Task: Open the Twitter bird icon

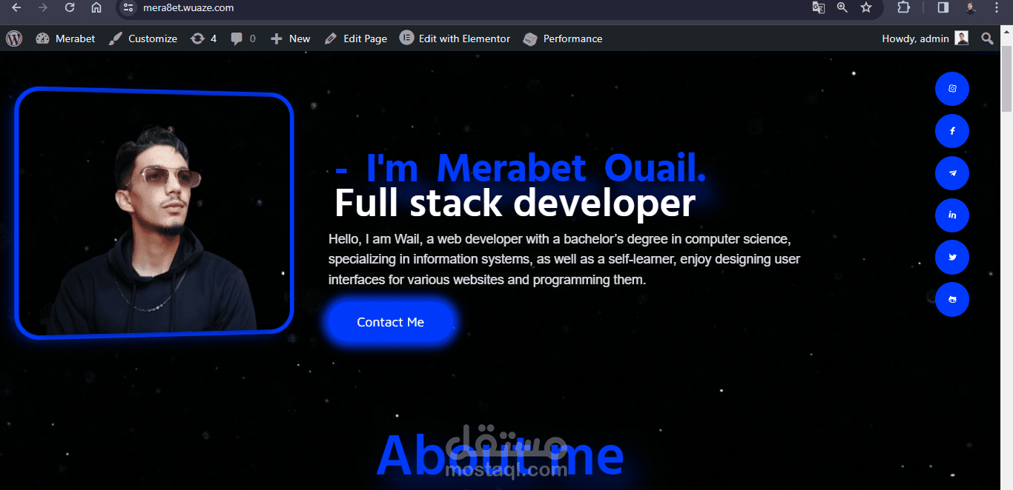Action: [x=952, y=258]
